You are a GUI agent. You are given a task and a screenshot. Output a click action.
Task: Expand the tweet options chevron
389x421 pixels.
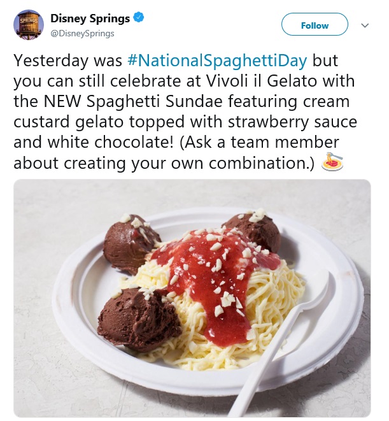(x=365, y=25)
